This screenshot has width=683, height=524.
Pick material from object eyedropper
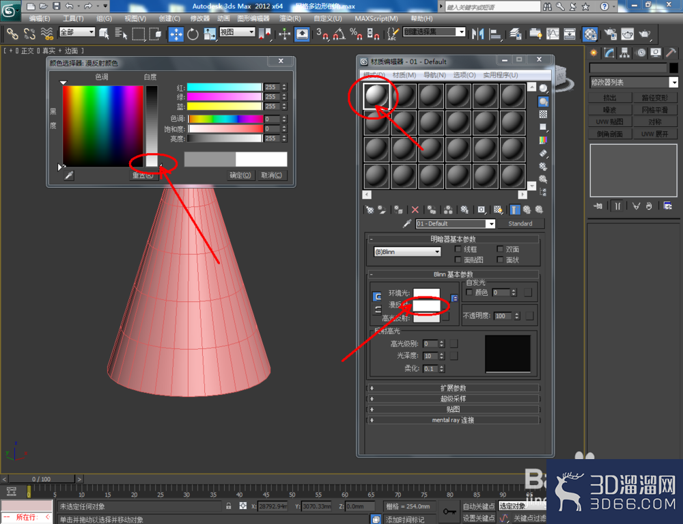point(407,223)
